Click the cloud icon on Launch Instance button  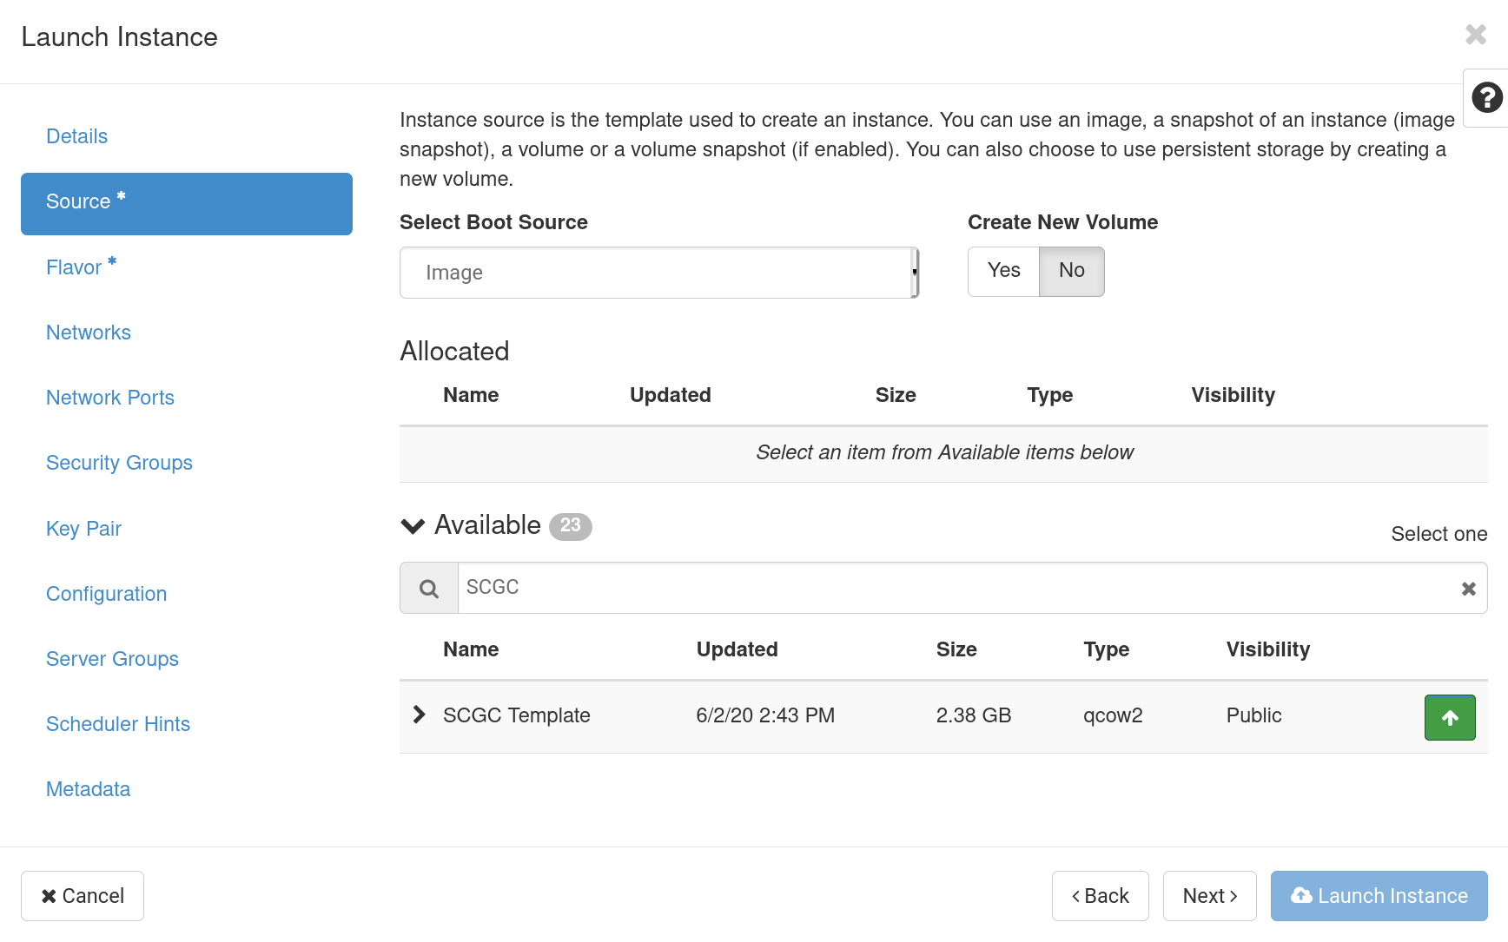coord(1301,895)
